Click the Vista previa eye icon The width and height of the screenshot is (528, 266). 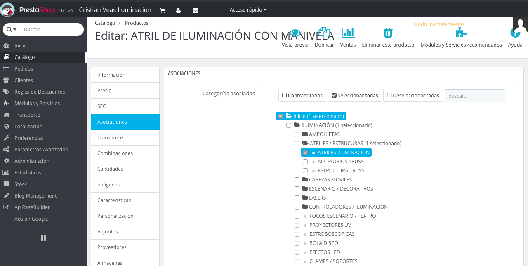tap(295, 33)
